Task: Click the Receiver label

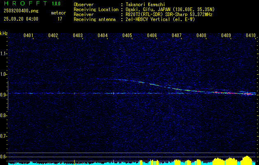Action: [x=84, y=14]
